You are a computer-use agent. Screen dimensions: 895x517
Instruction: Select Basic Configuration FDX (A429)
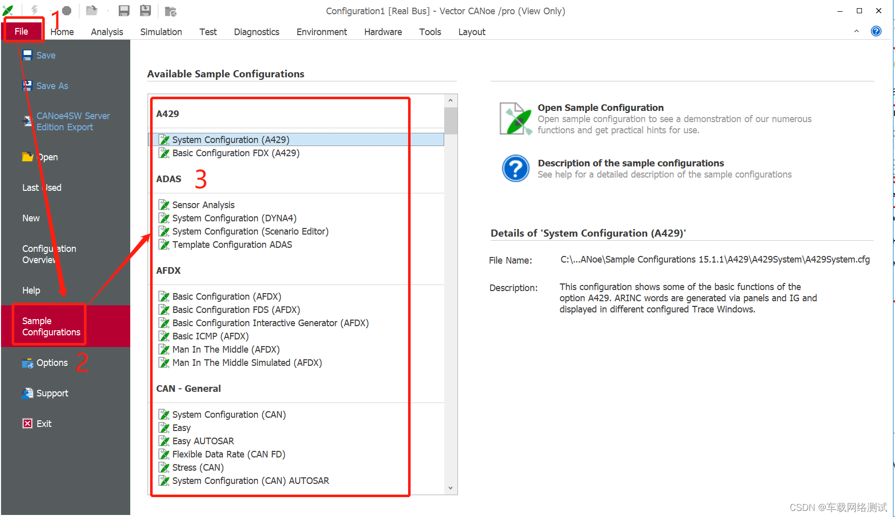click(x=236, y=153)
